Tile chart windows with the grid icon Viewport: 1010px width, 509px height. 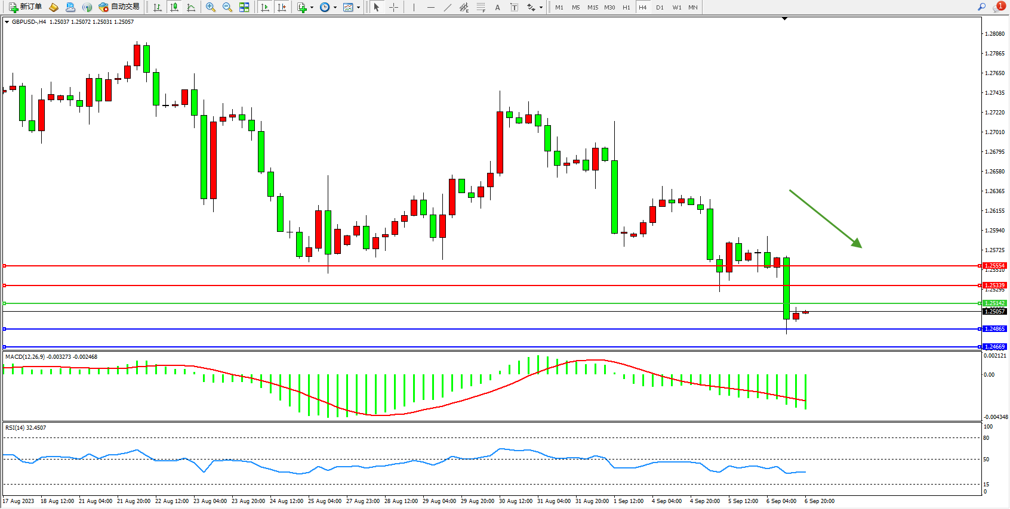[x=244, y=7]
